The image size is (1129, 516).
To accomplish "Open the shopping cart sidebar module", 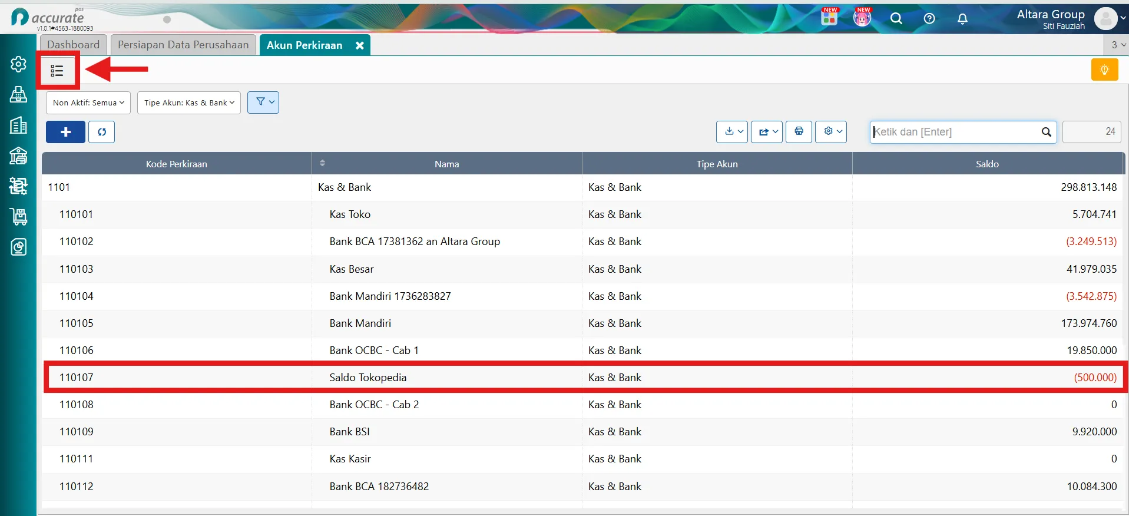I will point(18,217).
